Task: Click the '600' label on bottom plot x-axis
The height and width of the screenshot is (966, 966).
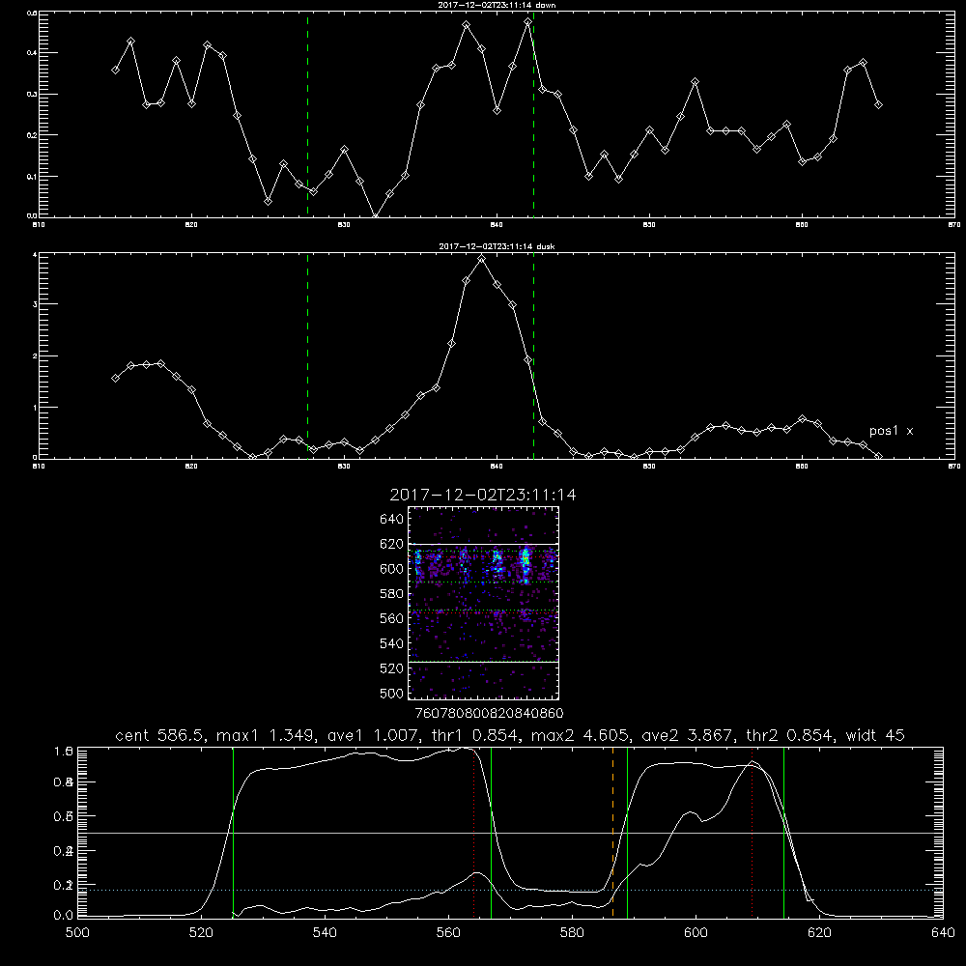Action: (696, 932)
